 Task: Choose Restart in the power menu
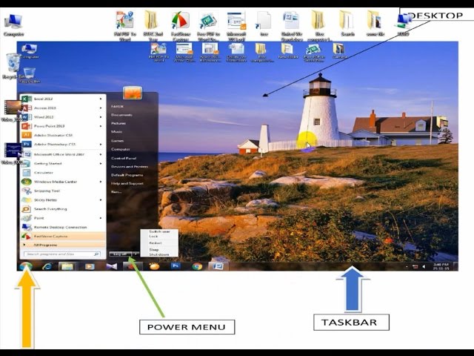[x=159, y=243]
